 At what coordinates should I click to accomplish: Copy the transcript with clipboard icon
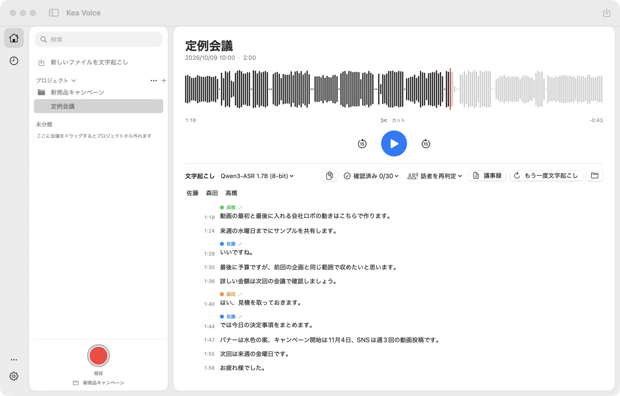(x=329, y=176)
